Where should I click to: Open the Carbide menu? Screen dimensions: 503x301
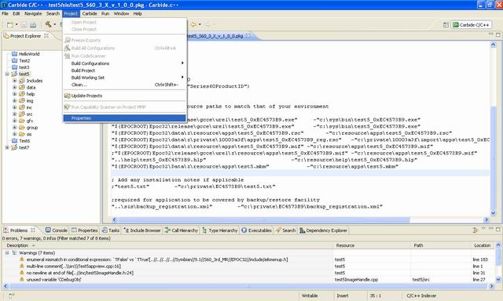(90, 14)
